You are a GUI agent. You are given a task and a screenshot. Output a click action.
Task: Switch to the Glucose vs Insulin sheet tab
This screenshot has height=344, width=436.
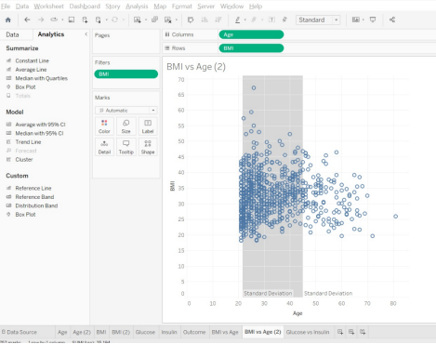pos(308,332)
